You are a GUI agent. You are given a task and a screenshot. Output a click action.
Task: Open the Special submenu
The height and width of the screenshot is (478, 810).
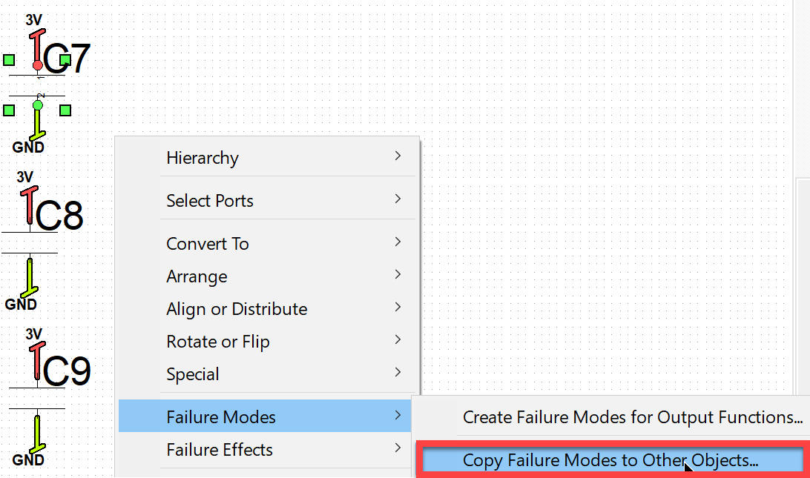click(x=266, y=374)
